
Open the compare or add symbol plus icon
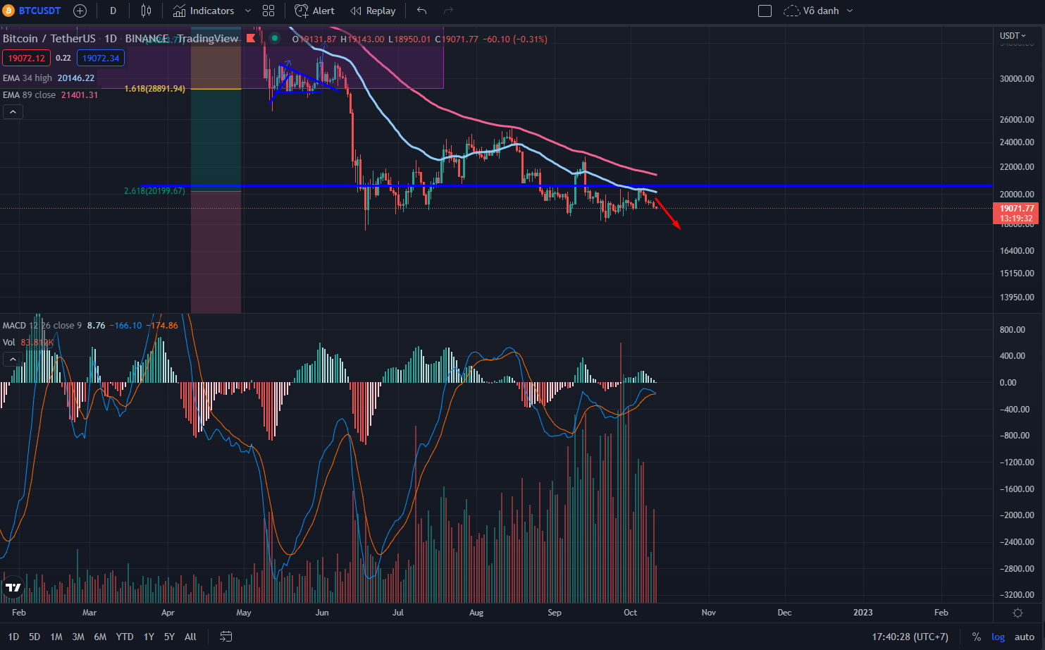click(x=80, y=11)
